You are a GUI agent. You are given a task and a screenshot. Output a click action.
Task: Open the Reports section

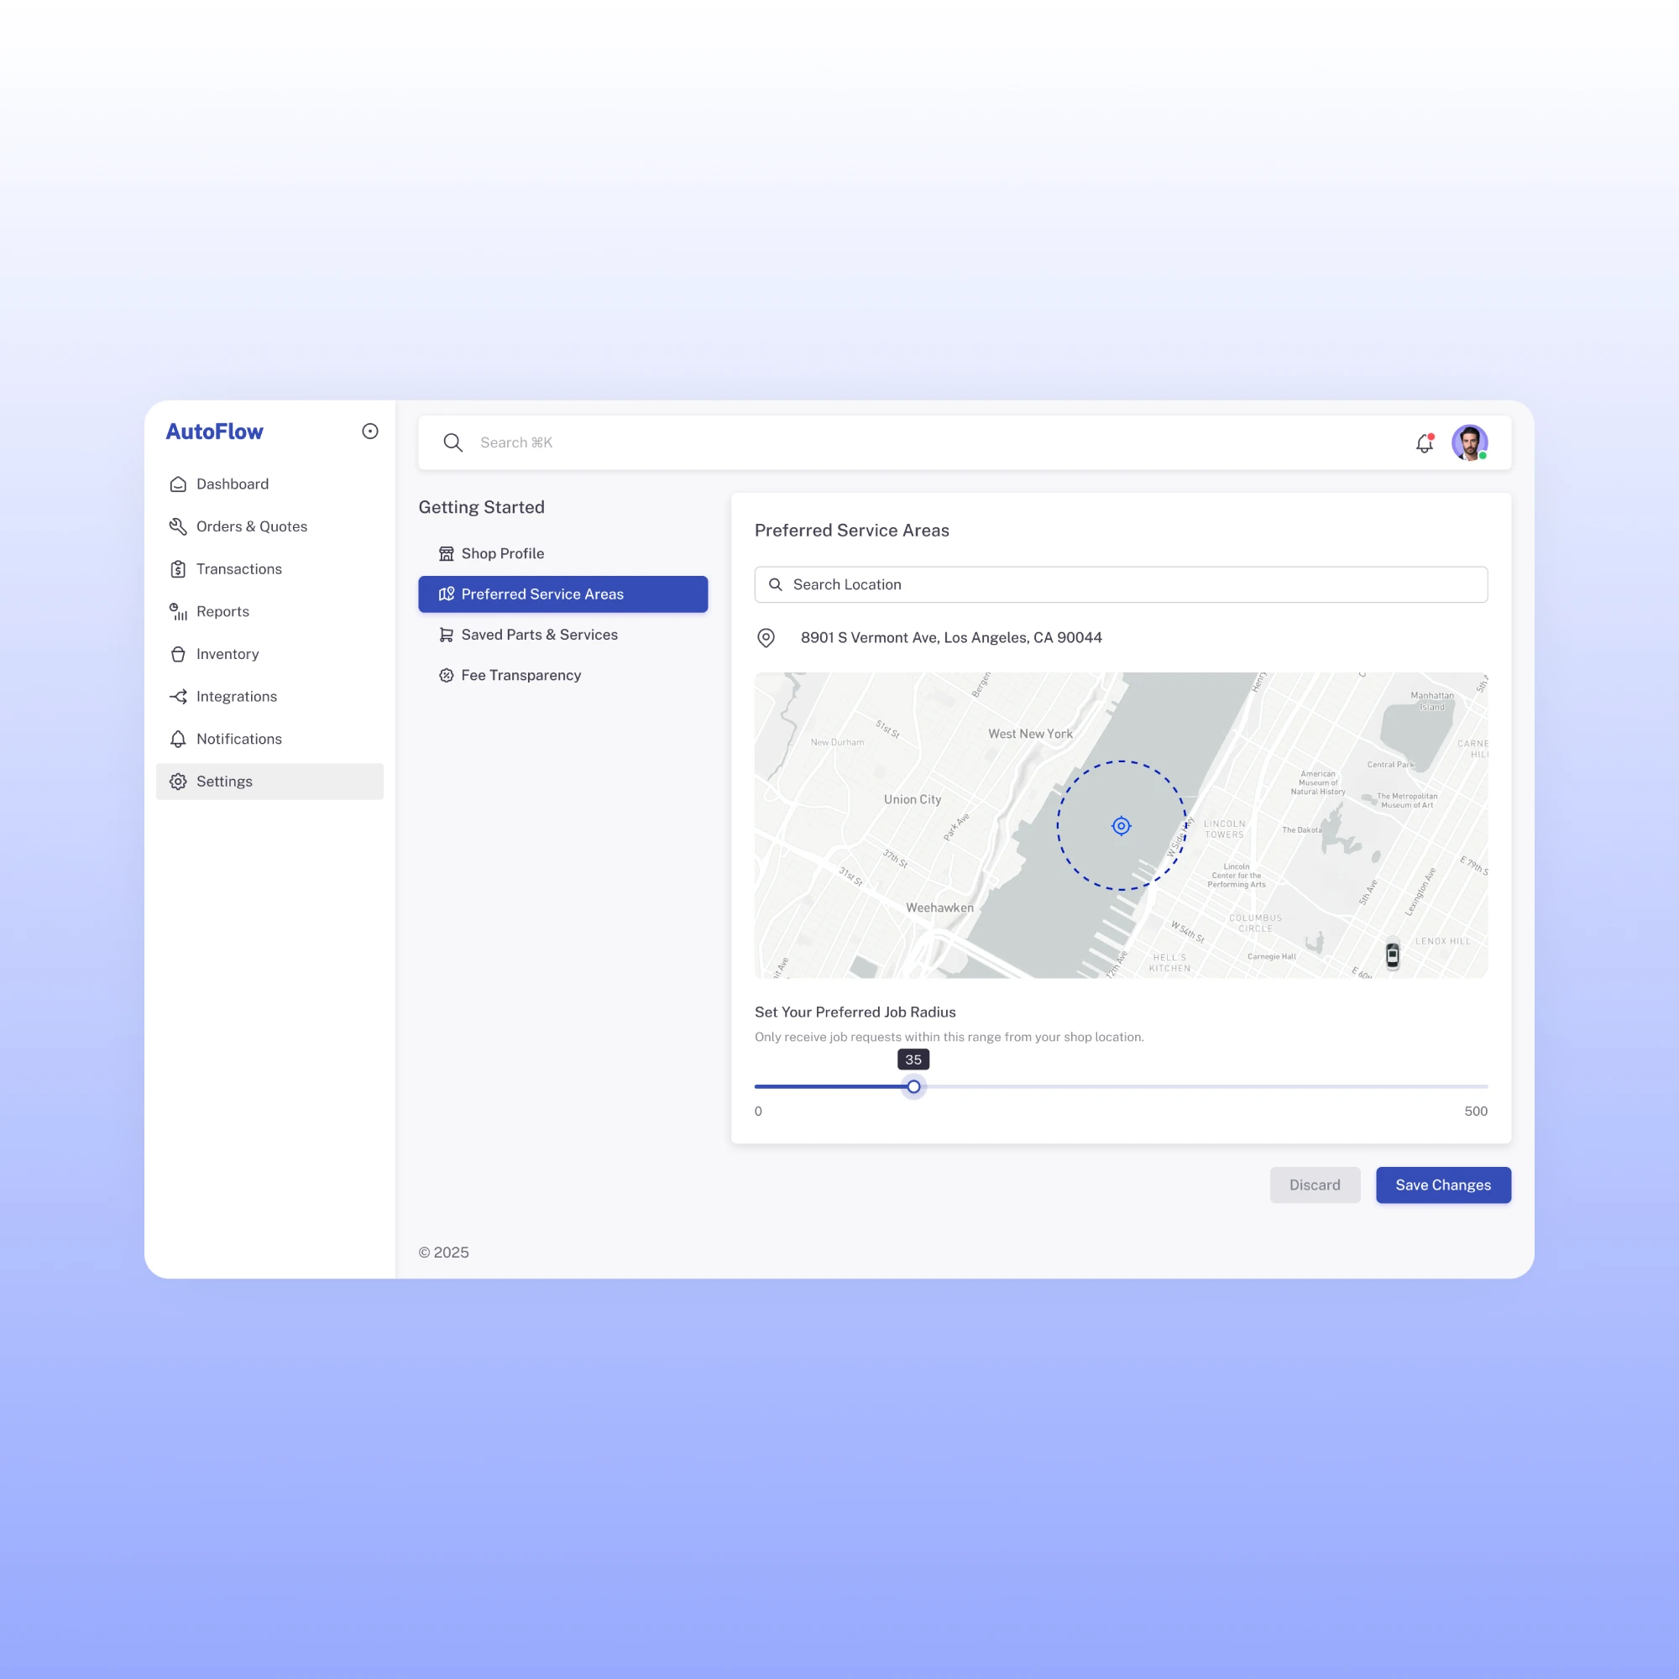(222, 612)
